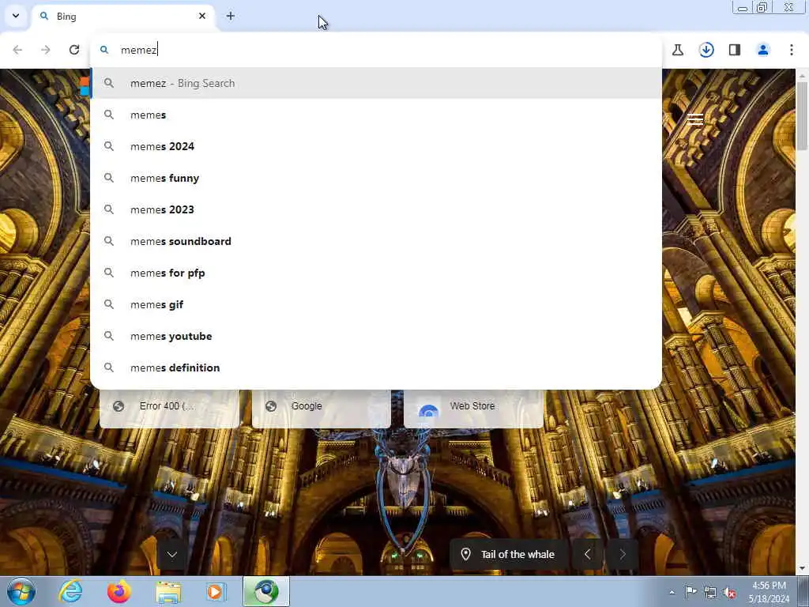The height and width of the screenshot is (607, 809).
Task: Click the address bar containing memez
Action: pos(375,50)
